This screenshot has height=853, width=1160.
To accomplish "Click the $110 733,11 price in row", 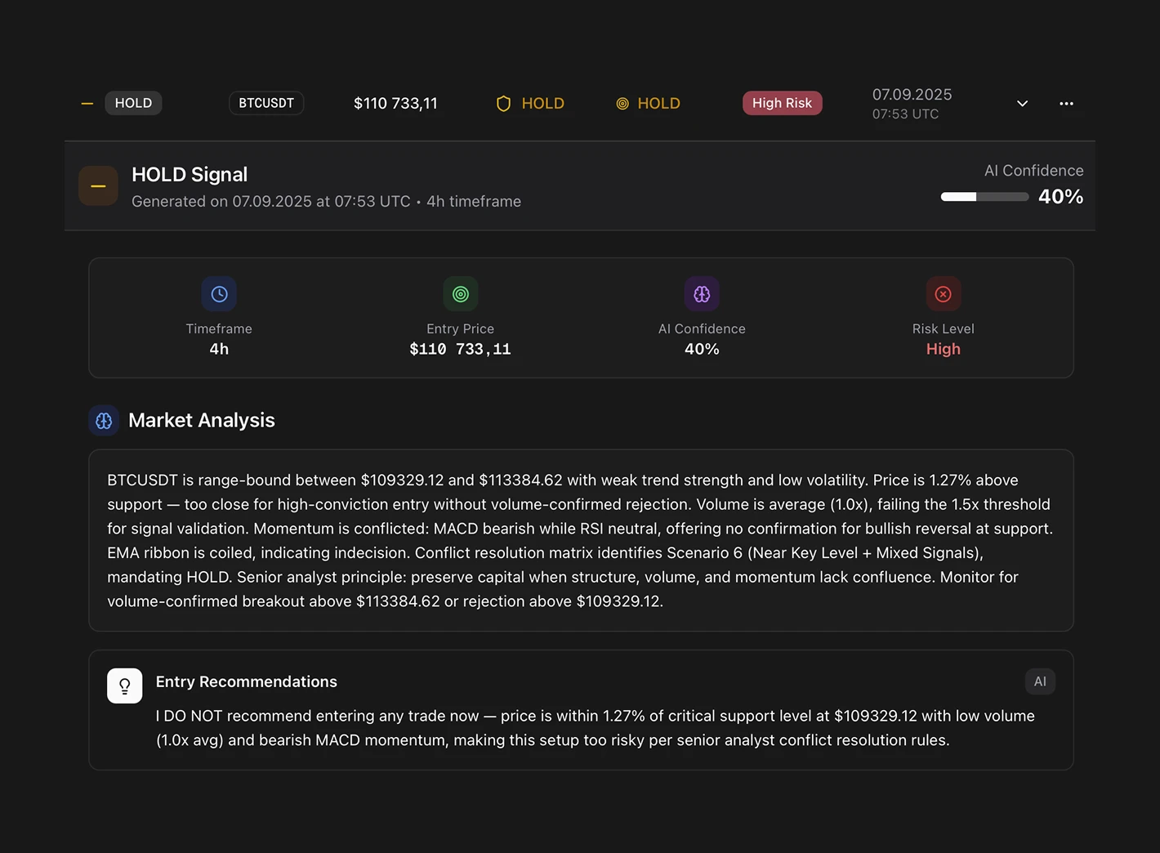I will pyautogui.click(x=395, y=104).
